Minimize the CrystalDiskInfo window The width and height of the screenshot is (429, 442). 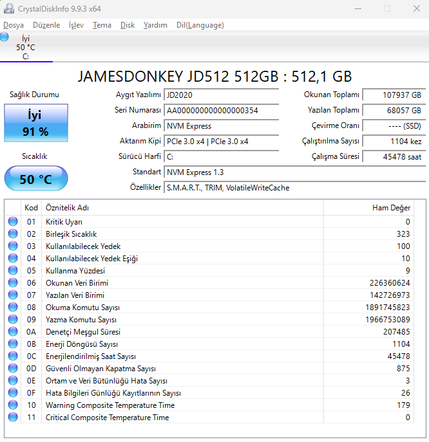[358, 9]
